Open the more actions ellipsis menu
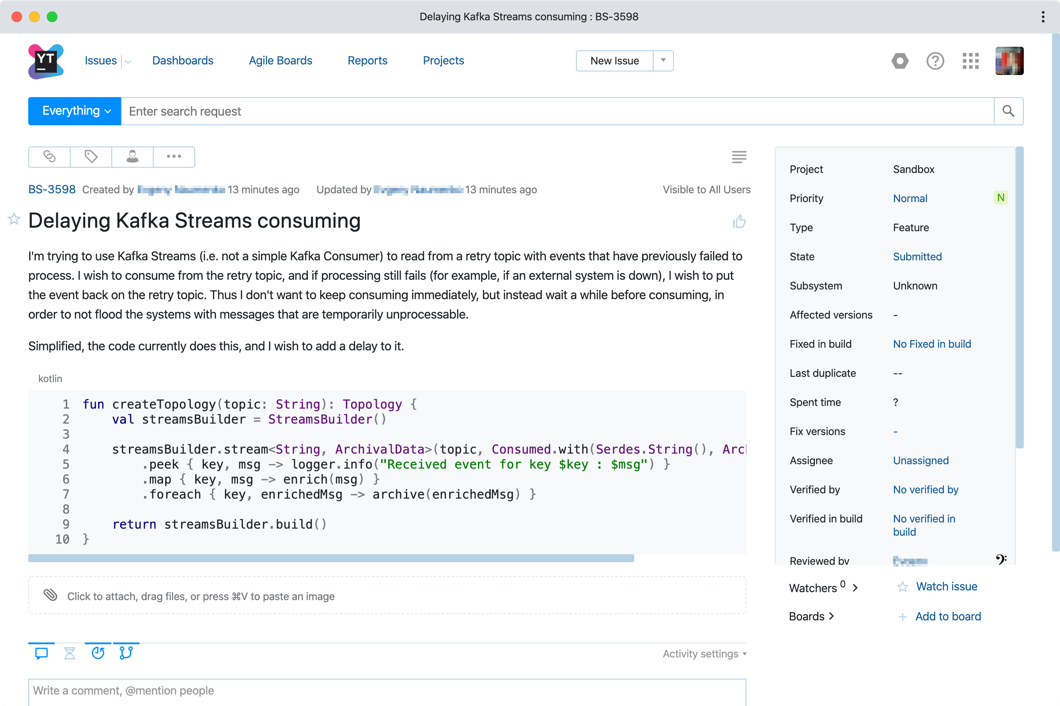The width and height of the screenshot is (1060, 706). [174, 157]
